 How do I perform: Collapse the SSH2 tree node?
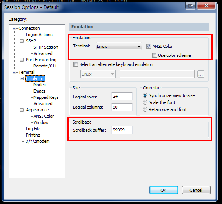pyautogui.click(x=22, y=41)
